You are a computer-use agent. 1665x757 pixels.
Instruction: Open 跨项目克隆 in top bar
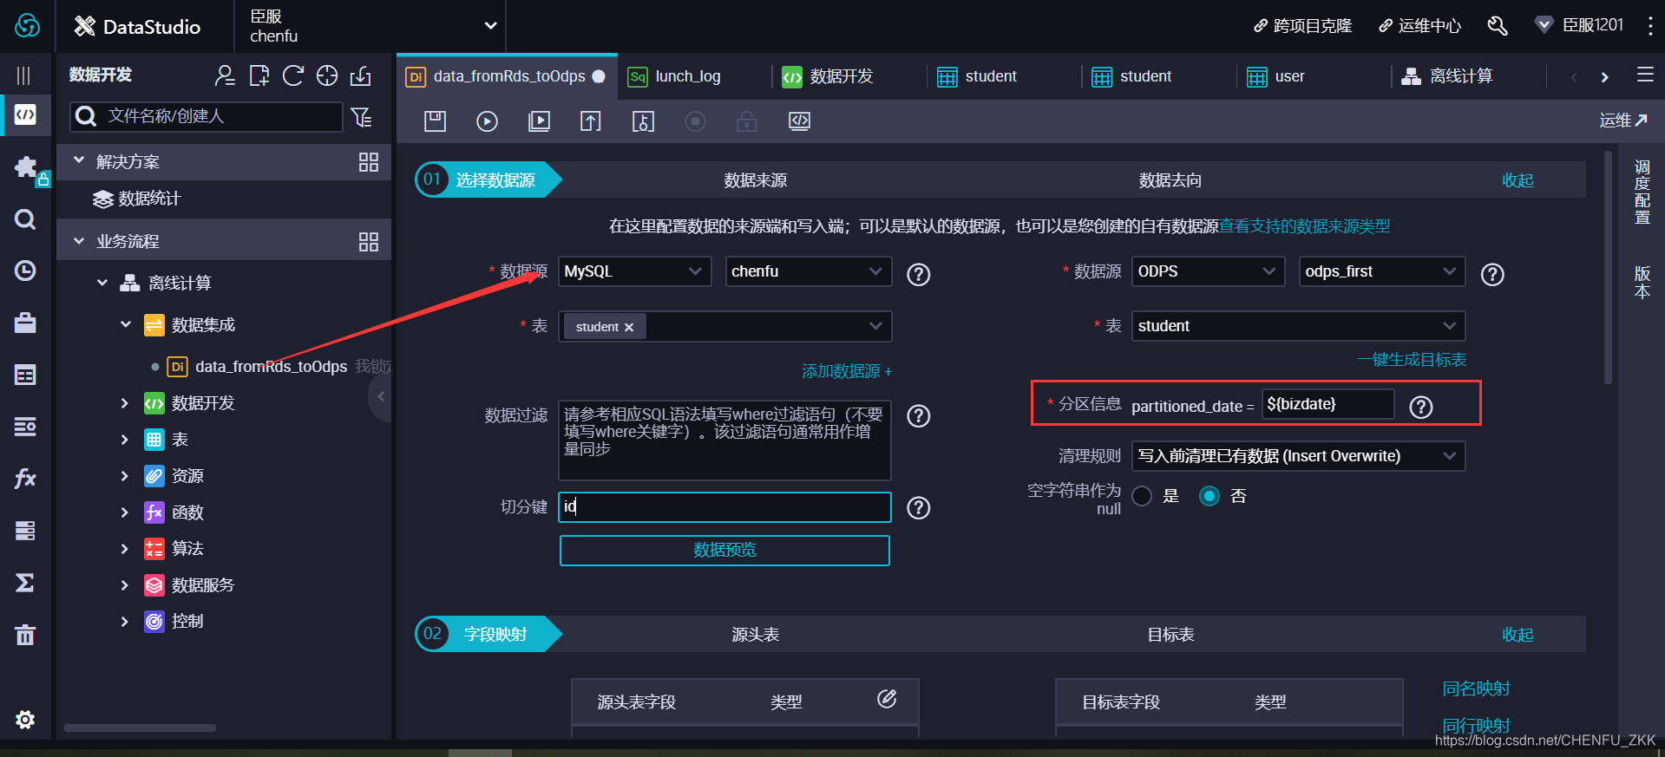pyautogui.click(x=1302, y=26)
